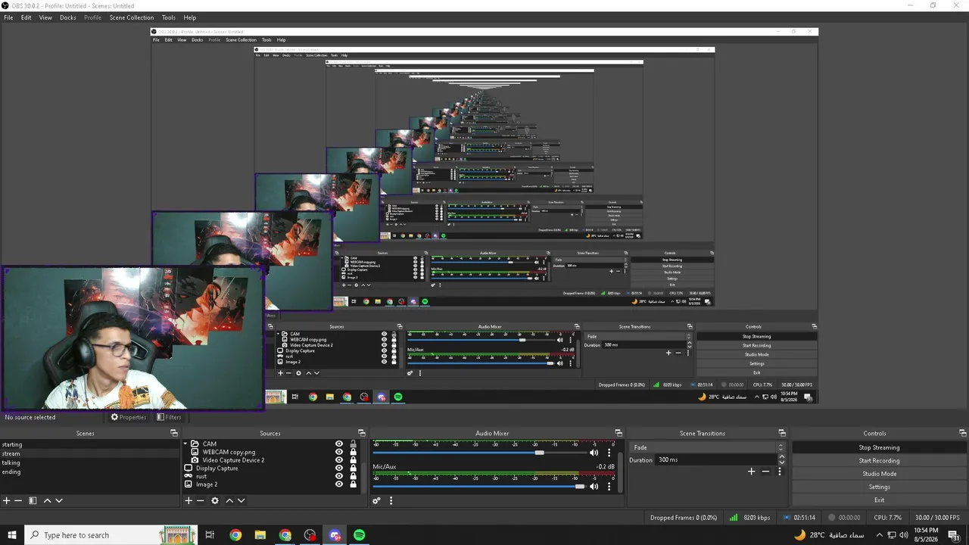Show hidden system tray icons chevron

pyautogui.click(x=879, y=535)
